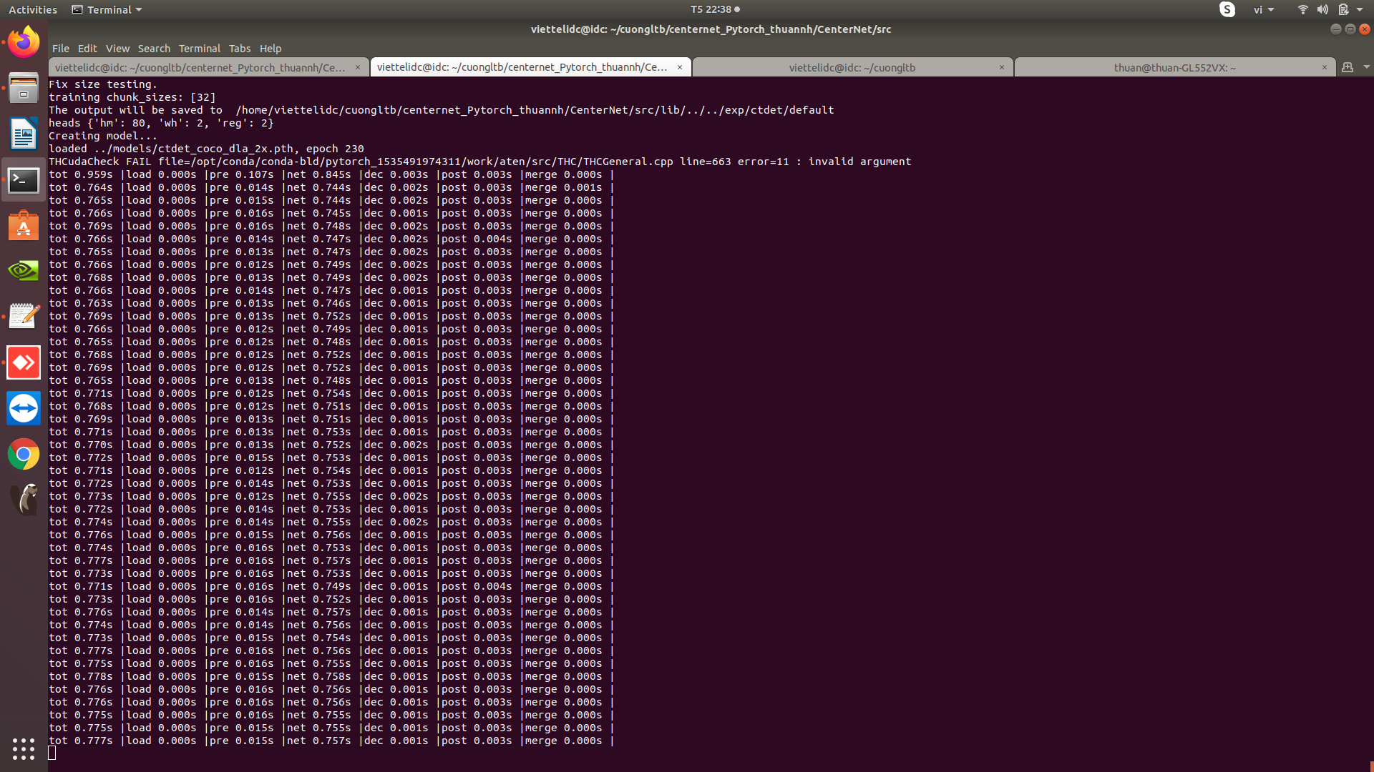
Task: Open NVIDIA settings dock icon
Action: pyautogui.click(x=24, y=271)
